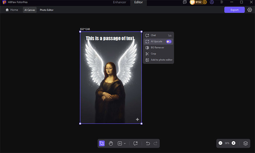Screen dimensions: 255x153
Task: Select the pointer selection tool
Action: pos(102,143)
